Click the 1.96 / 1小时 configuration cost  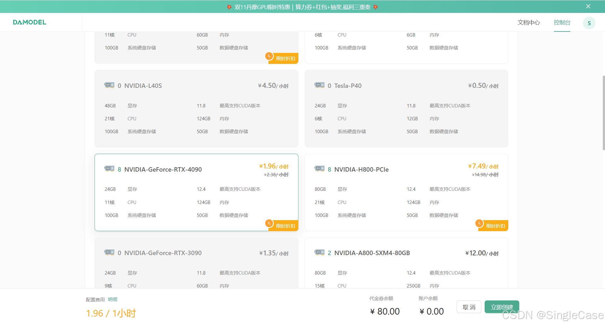(111, 313)
